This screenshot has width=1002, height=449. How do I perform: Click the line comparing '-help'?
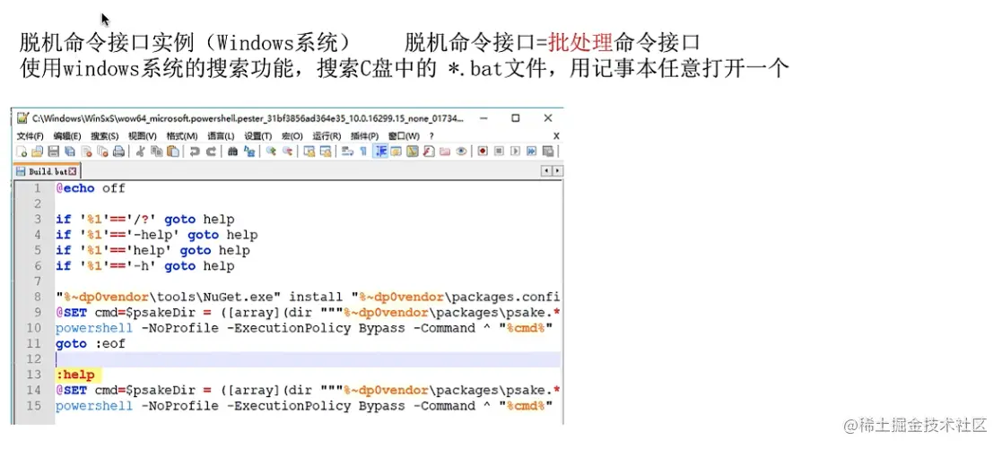pyautogui.click(x=157, y=235)
